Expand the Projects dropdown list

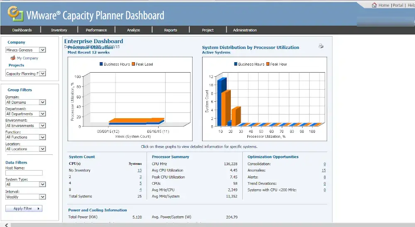26,73
